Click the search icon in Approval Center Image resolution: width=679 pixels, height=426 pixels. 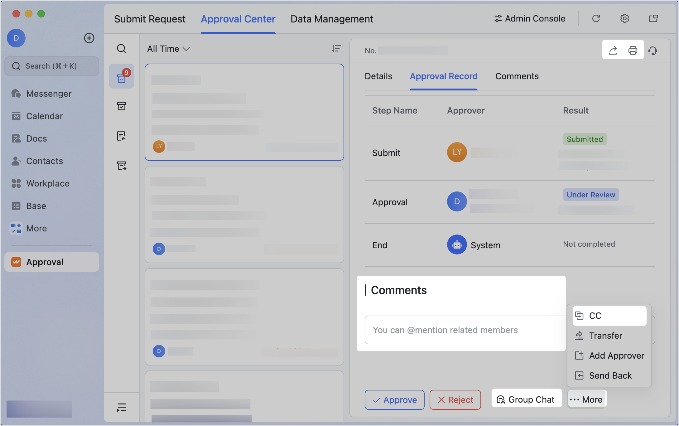coord(122,49)
